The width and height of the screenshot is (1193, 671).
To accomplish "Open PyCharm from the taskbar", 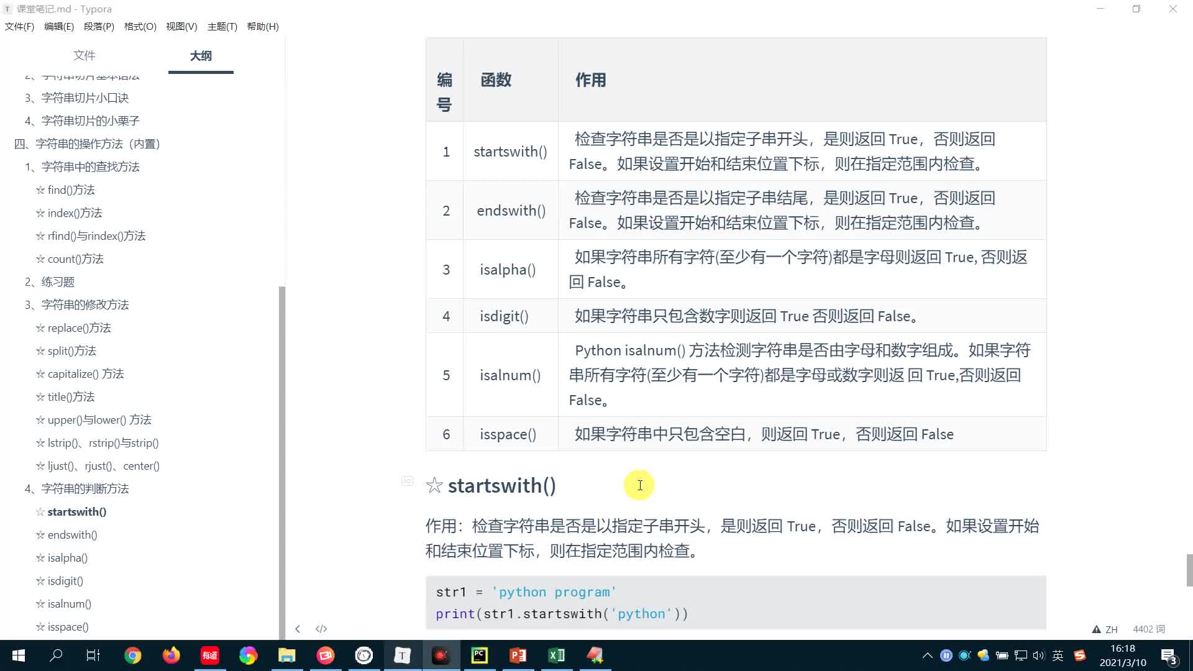I will [479, 655].
